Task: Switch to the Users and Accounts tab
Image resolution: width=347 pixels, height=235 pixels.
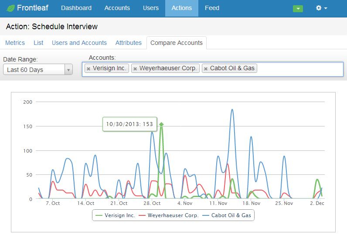Action: click(79, 43)
